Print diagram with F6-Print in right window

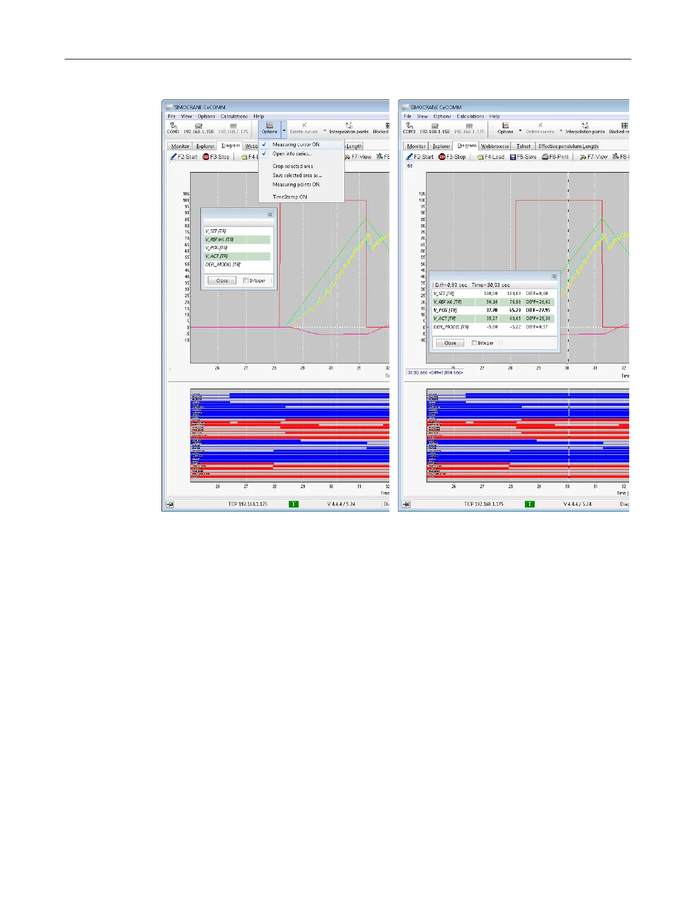[555, 157]
